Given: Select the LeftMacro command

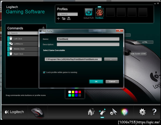Looking at the screenshot, I should pyautogui.click(x=23, y=44).
